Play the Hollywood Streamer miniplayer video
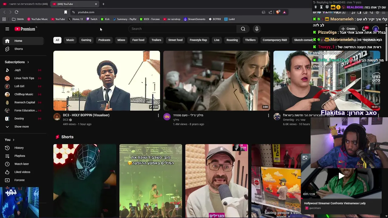Image resolution: width=388 pixels, height=218 pixels. (x=341, y=176)
